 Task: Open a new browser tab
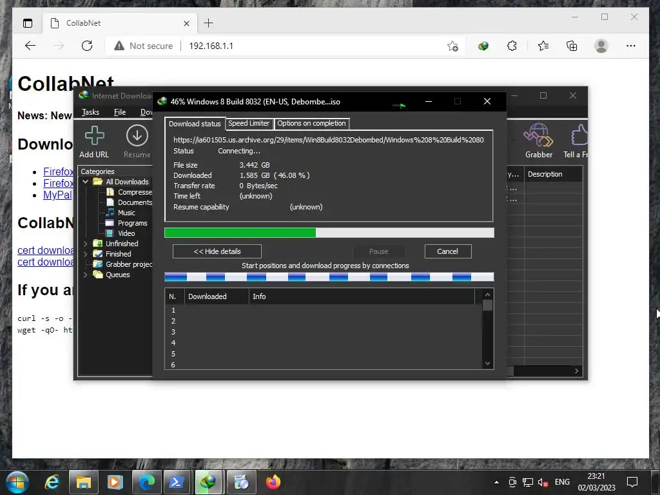pyautogui.click(x=208, y=23)
